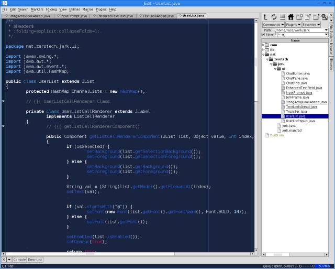
Task: Click the parent directory (up) icon
Action: [x=266, y=17]
